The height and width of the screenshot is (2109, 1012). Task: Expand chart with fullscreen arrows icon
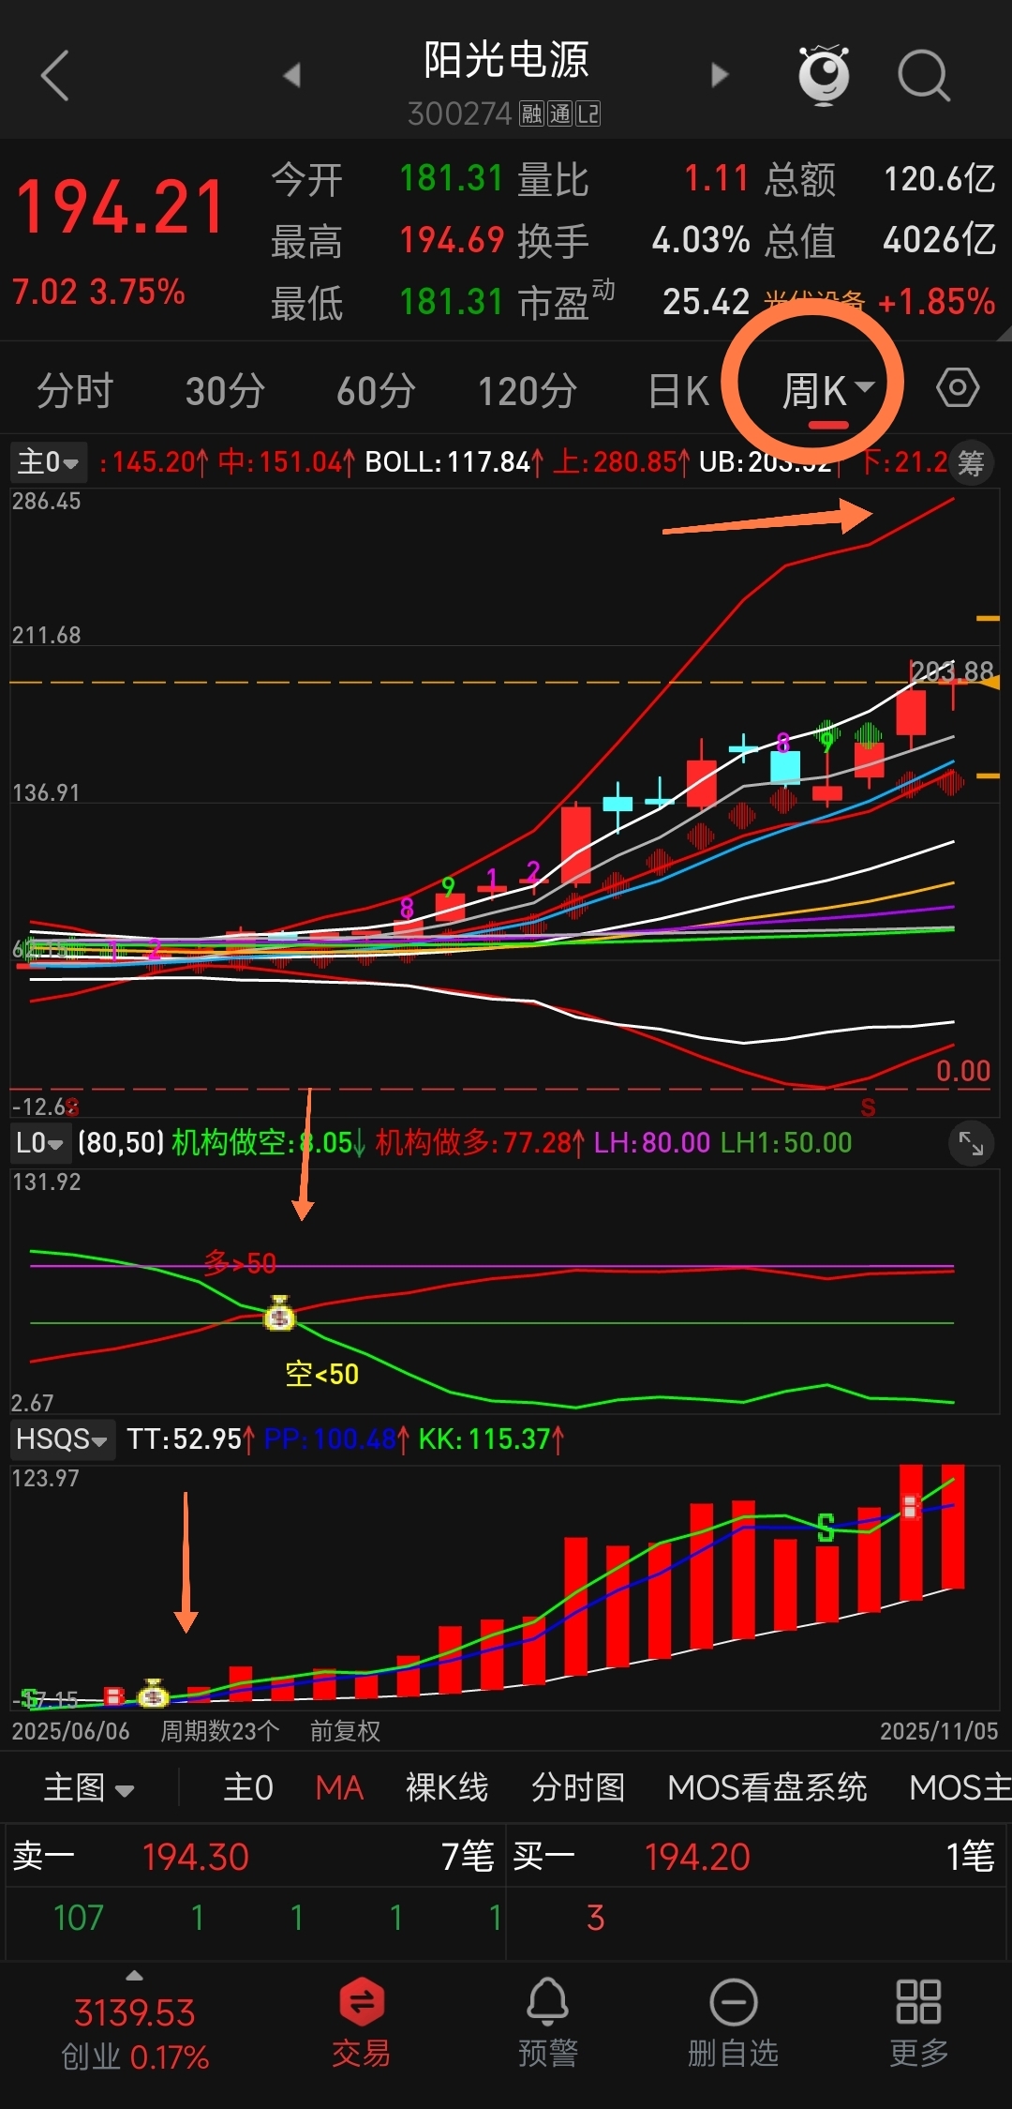tap(971, 1143)
